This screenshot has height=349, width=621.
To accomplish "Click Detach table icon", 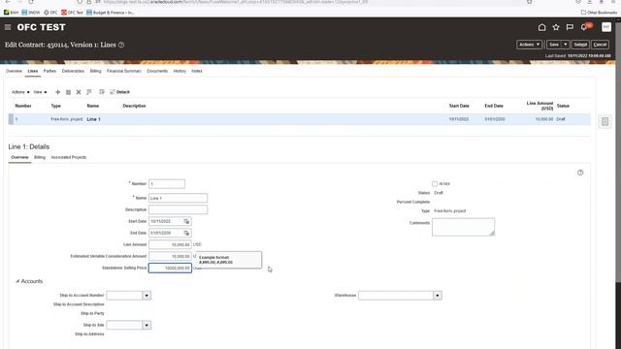I will (x=120, y=92).
